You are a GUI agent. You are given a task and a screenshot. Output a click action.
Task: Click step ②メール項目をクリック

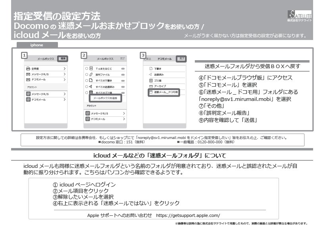tap(81, 191)
